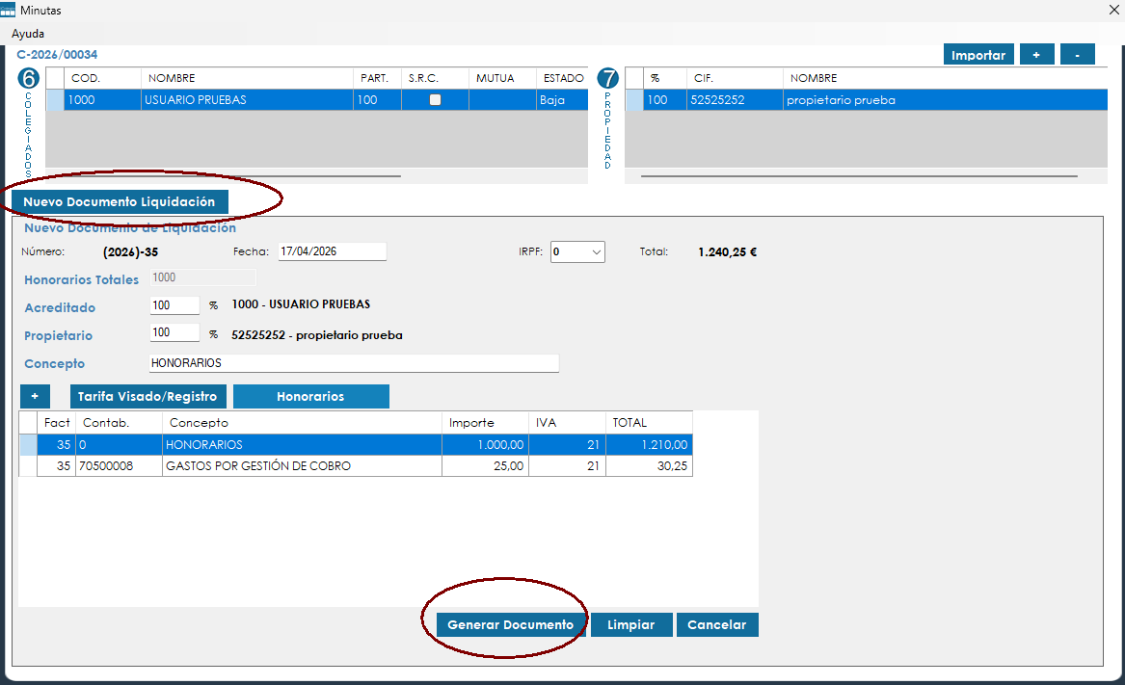
Task: Click the Minutas app icon in title bar
Action: click(9, 10)
